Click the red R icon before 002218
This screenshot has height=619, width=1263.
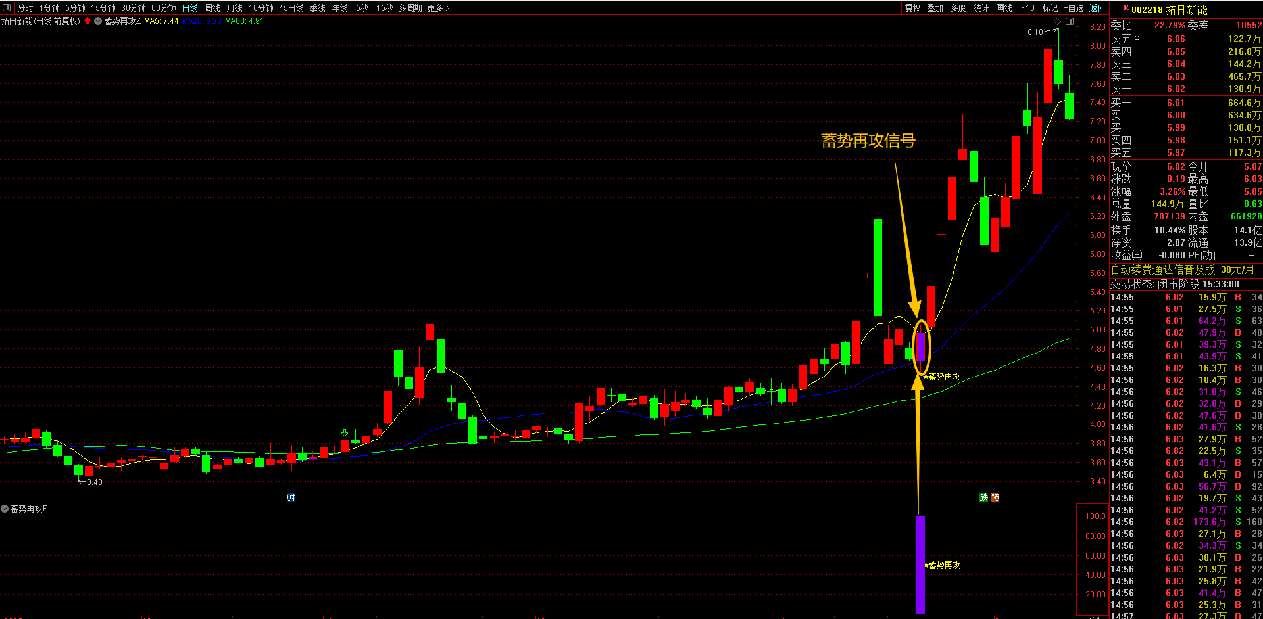point(1126,8)
